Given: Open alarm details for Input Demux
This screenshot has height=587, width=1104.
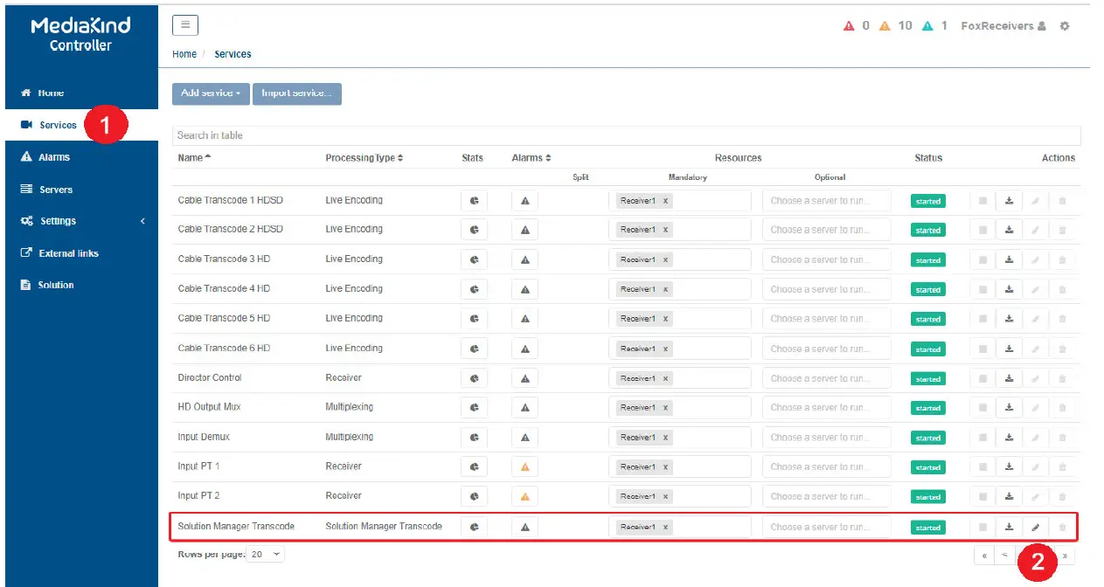Looking at the screenshot, I should (524, 438).
